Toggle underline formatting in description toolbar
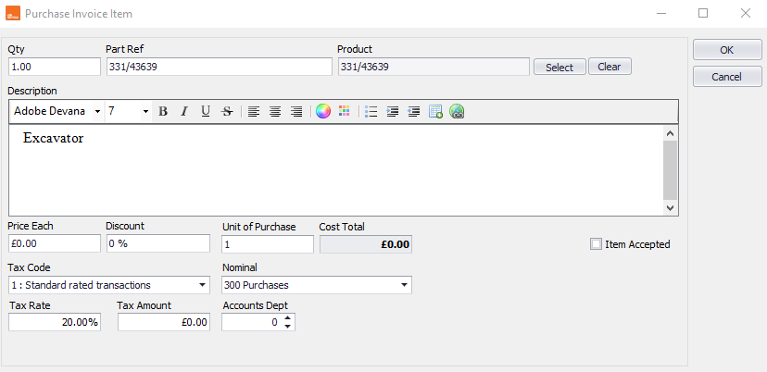Screen dimensions: 767x372 coord(206,111)
